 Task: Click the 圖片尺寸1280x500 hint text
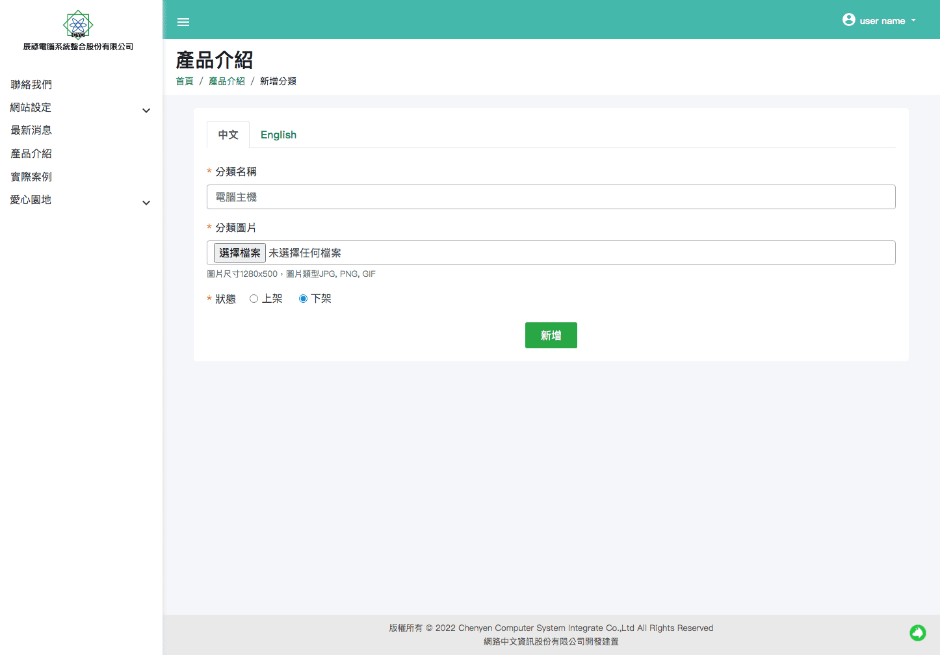[291, 274]
